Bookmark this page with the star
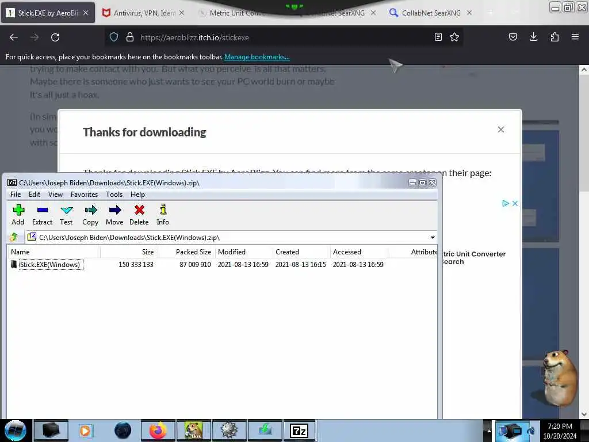Screen dimensions: 589x442 coord(454,37)
